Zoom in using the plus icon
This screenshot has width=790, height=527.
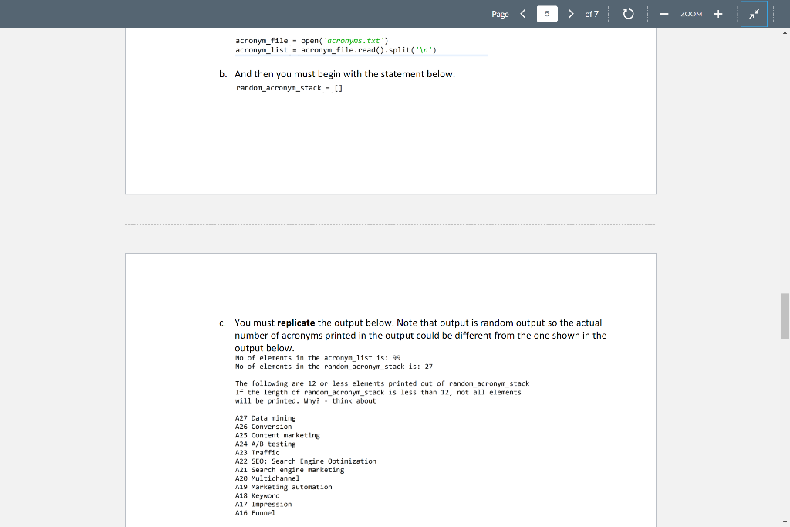click(x=718, y=14)
